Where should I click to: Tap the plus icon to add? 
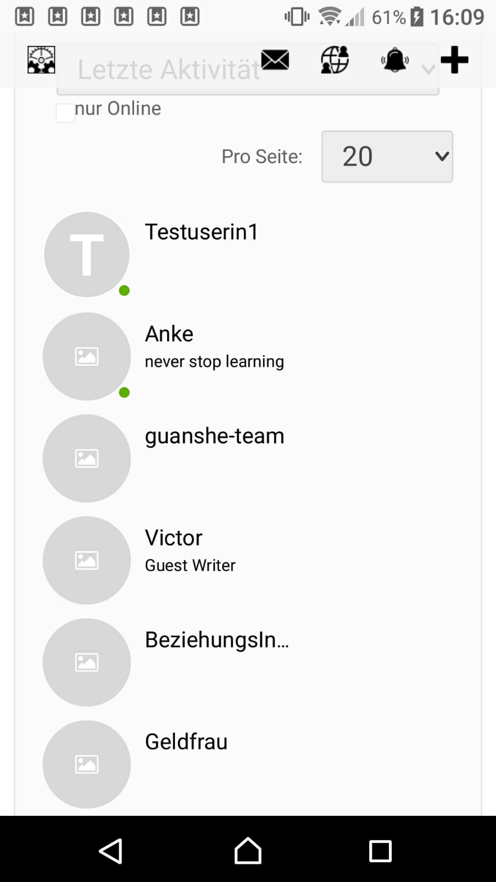pyautogui.click(x=455, y=60)
